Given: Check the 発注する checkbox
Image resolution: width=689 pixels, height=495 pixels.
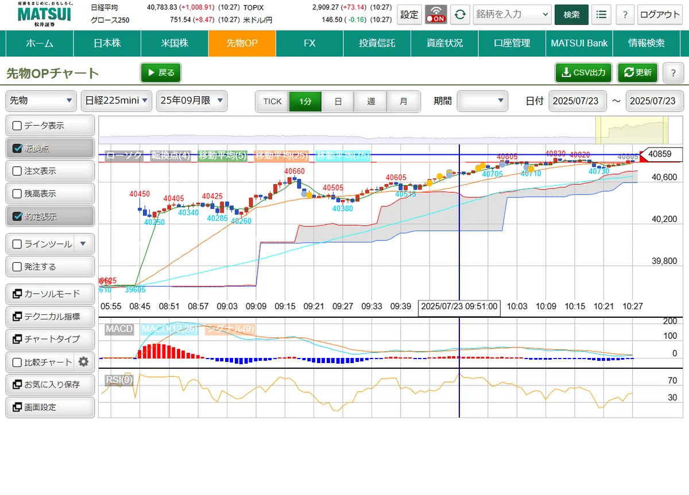Looking at the screenshot, I should tap(17, 267).
